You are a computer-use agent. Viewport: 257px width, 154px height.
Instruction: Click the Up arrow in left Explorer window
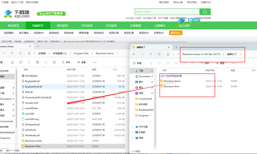(12, 53)
